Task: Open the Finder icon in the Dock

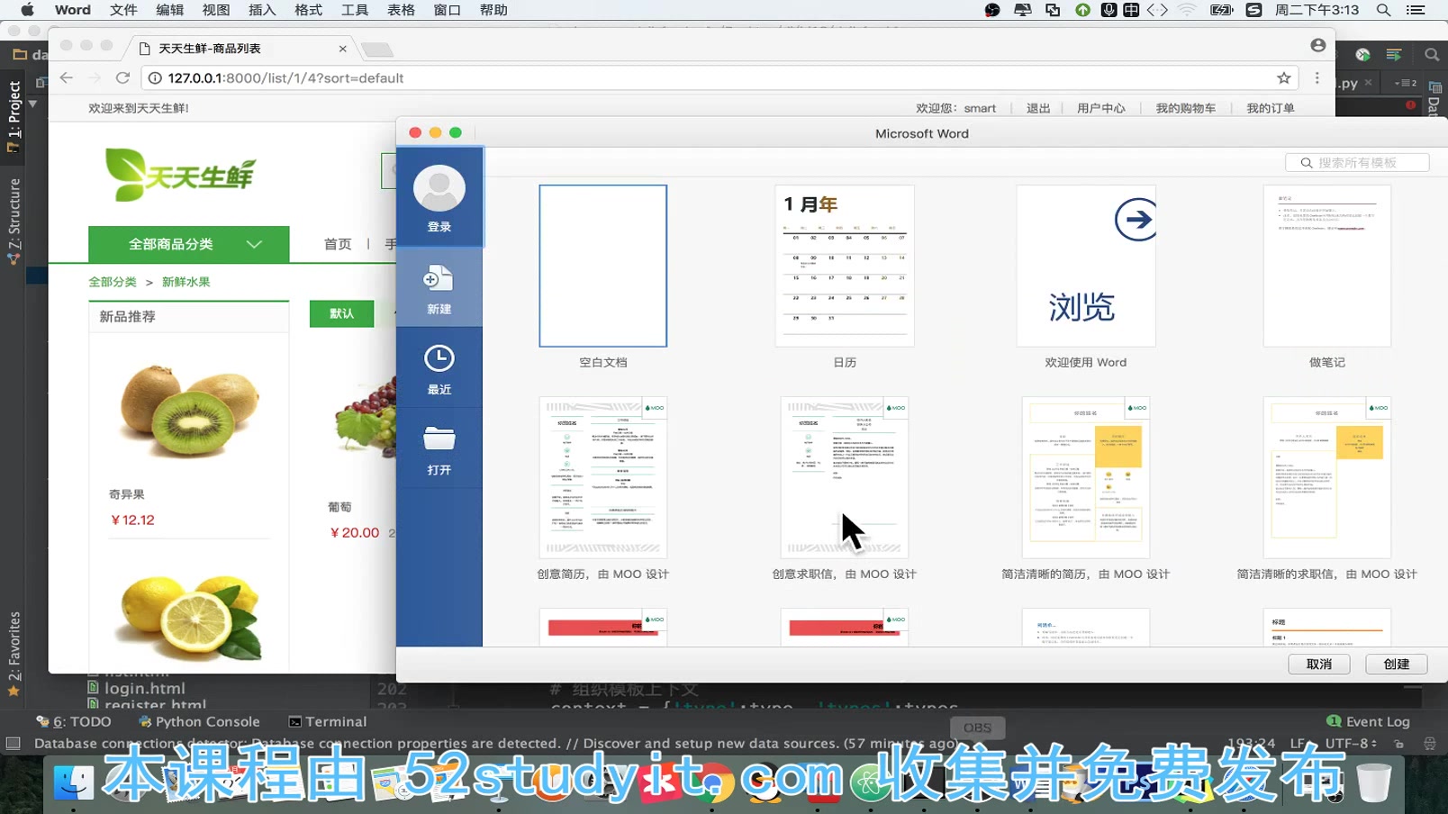Action: click(73, 782)
